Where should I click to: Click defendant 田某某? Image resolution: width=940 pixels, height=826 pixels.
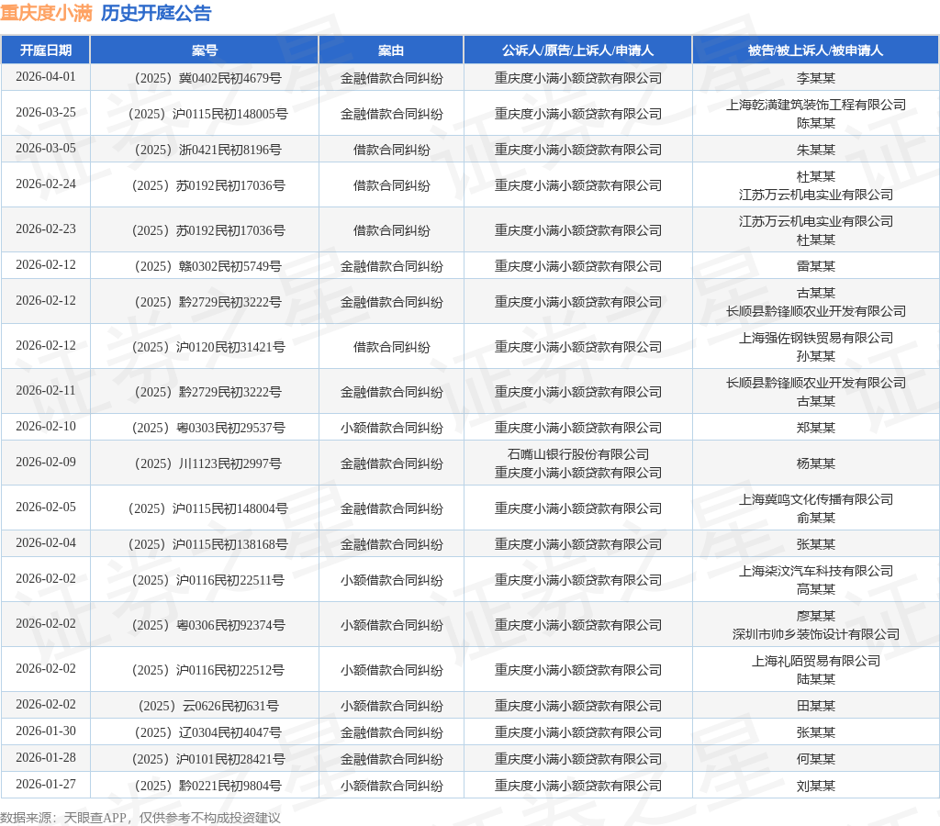click(x=815, y=706)
